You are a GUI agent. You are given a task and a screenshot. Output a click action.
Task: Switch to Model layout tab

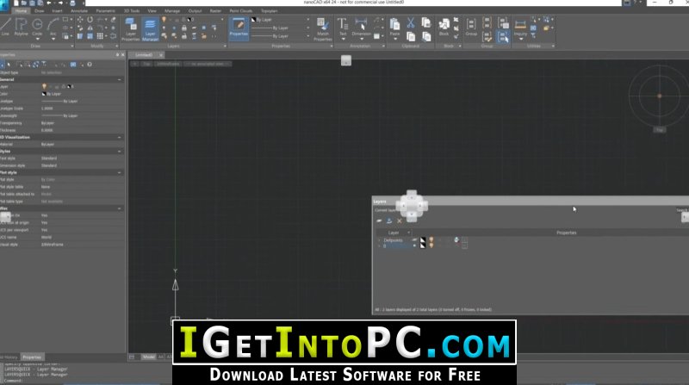click(x=148, y=357)
